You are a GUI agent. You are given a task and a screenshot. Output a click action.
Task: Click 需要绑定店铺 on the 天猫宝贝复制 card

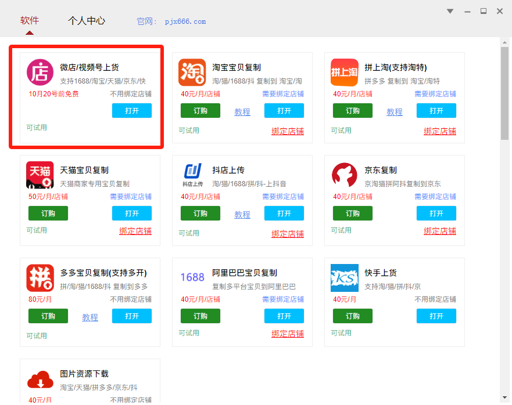coord(131,197)
